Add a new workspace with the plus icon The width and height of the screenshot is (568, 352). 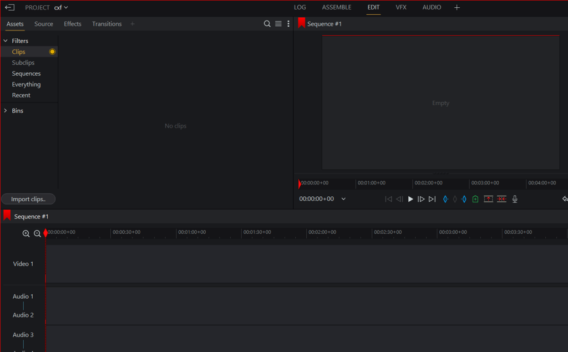457,7
